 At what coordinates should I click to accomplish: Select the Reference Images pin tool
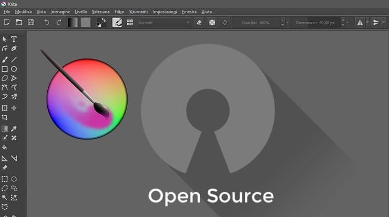tap(5, 167)
